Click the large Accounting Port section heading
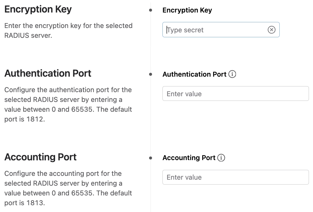Image resolution: width=313 pixels, height=212 pixels. [41, 157]
